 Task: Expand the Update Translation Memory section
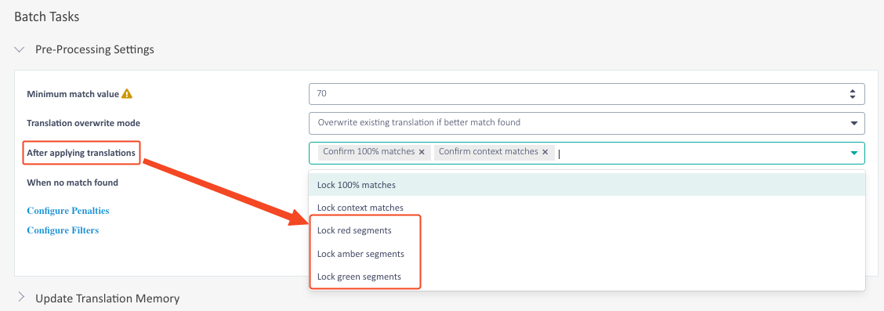[x=21, y=297]
